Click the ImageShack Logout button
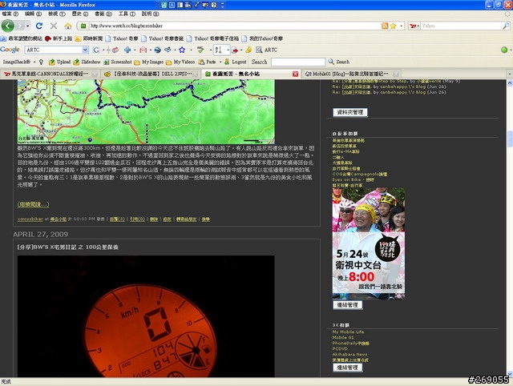 (x=235, y=62)
